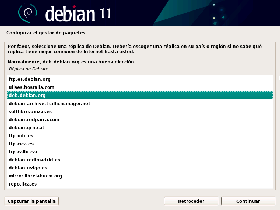The image size is (280, 210).
Task: Select debian.grn.cat from the list
Action: [x=27, y=128]
